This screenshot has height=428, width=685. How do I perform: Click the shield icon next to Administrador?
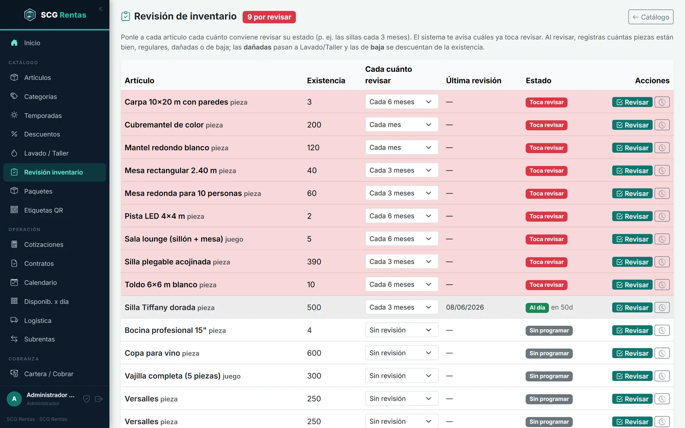point(86,399)
